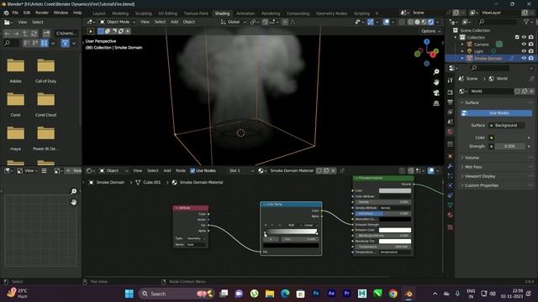Open Chrome from the Windows taskbar

click(393, 294)
